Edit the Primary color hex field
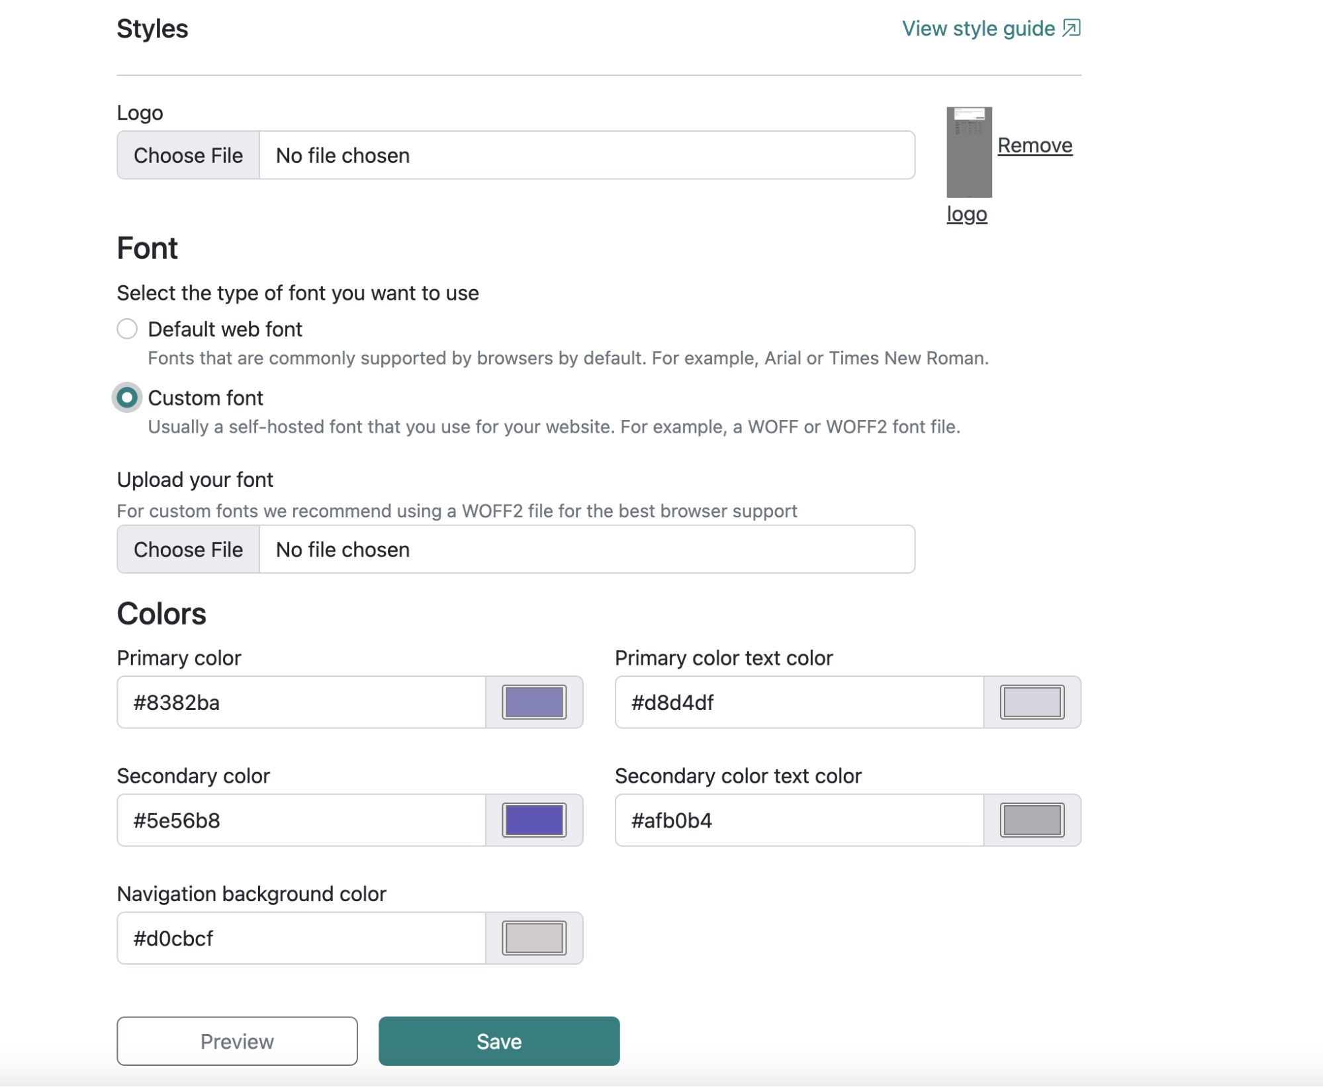 pyautogui.click(x=301, y=703)
